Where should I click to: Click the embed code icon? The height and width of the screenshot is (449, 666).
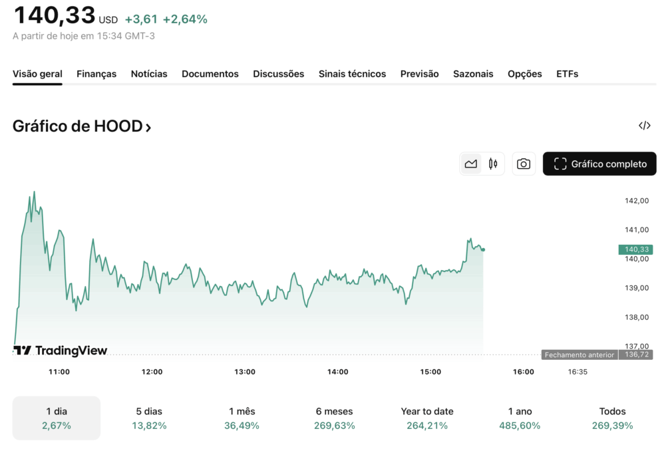pyautogui.click(x=644, y=126)
